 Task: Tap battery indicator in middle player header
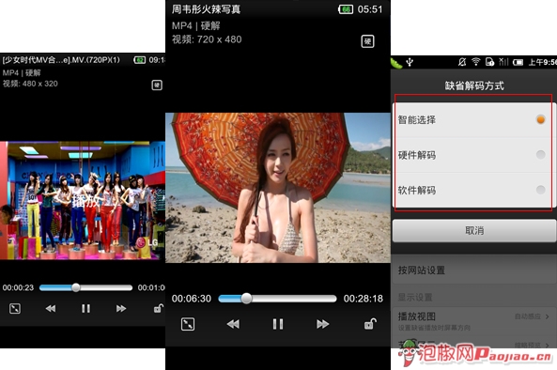point(346,9)
